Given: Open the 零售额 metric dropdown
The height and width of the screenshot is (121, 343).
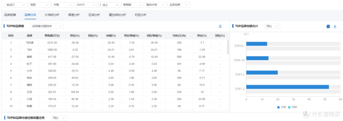Looking at the screenshot, I should [x=132, y=5].
